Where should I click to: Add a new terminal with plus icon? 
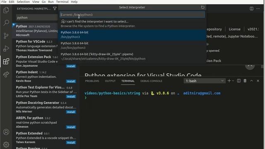tap(229, 81)
